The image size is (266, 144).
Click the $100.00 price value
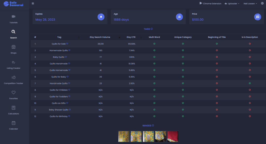coord(198,20)
